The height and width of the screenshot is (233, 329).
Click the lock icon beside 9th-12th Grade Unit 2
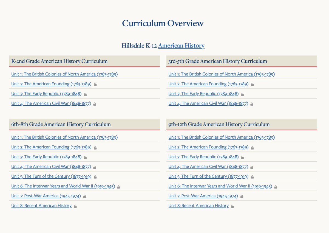(252, 148)
